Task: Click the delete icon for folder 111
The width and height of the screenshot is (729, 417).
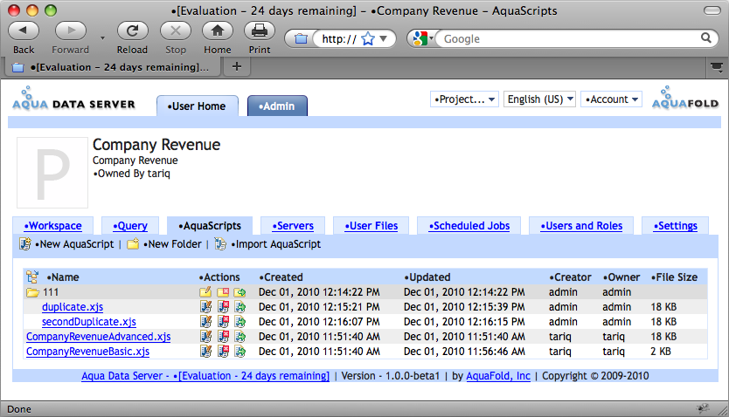Action: [x=223, y=292]
